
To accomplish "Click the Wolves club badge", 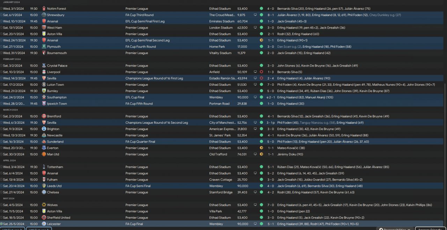I will [x=44, y=205].
